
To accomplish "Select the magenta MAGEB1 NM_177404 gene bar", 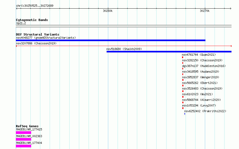I will click(23, 146).
